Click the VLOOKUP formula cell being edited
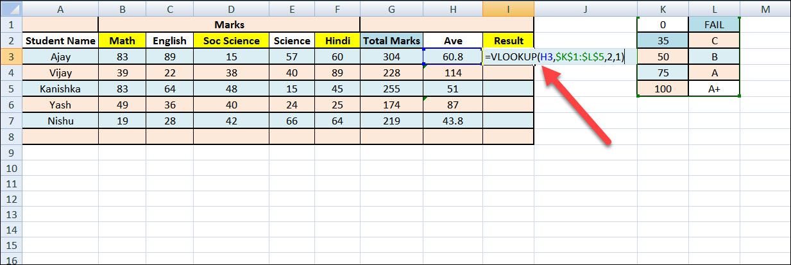 point(555,57)
